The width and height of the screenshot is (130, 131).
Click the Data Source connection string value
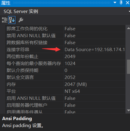pyautogui.click(x=95, y=49)
